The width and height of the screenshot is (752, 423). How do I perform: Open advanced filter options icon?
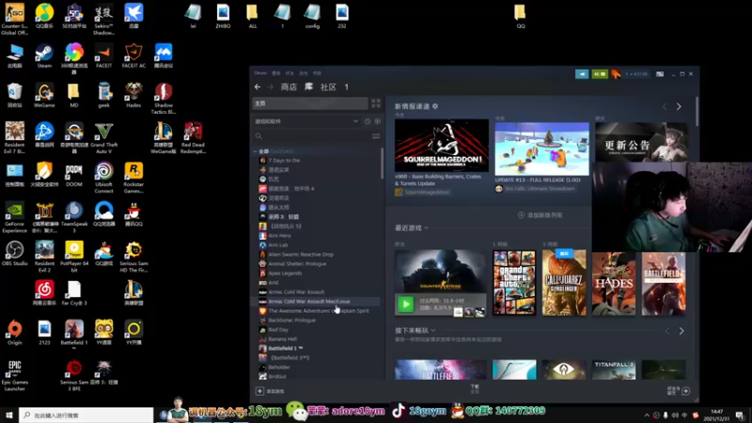(x=376, y=136)
